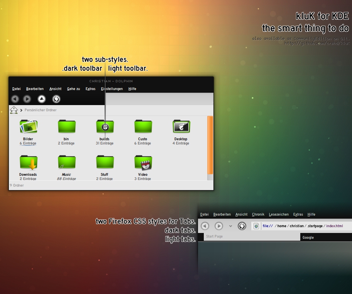This screenshot has width=352, height=294.
Task: Click '4 Einträge' under Desktop
Action: [181, 143]
